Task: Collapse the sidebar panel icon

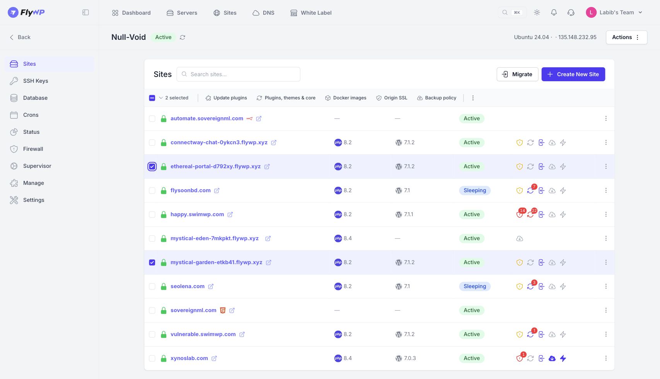Action: pos(85,12)
